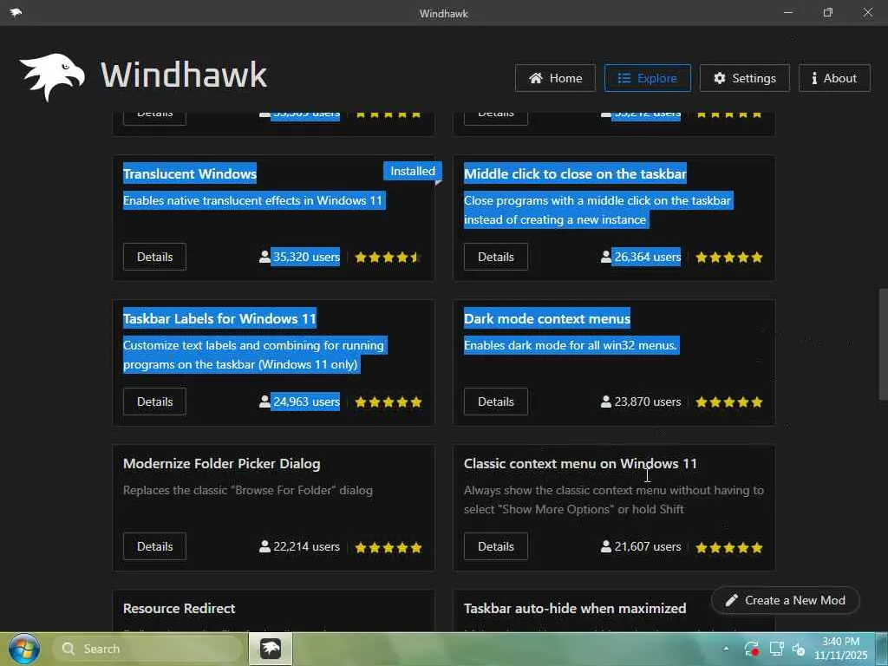Click the network tray icon
This screenshot has height=666, width=888.
click(x=776, y=649)
